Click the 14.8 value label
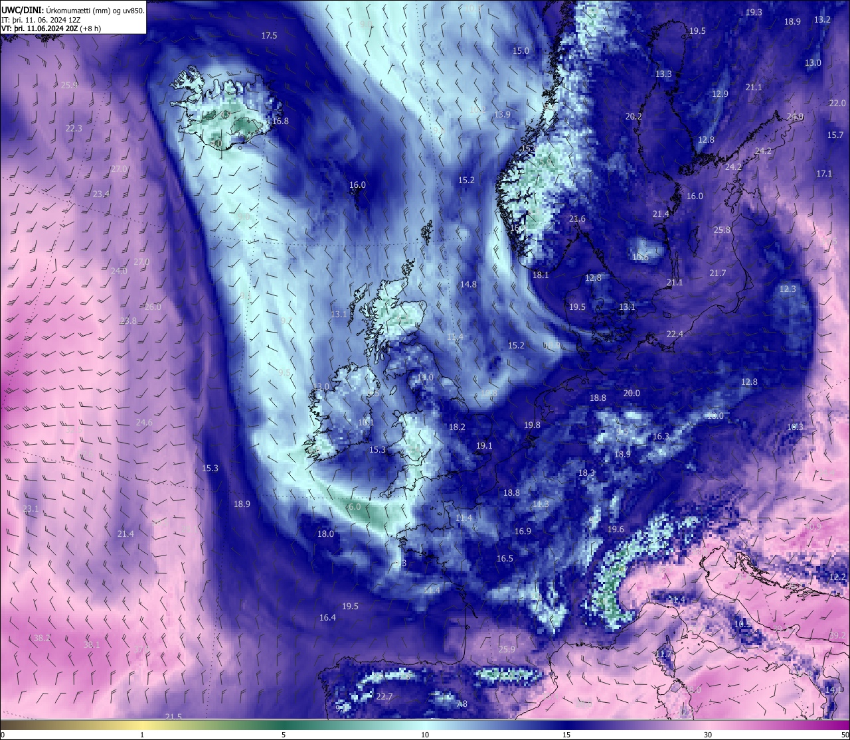This screenshot has height=740, width=850. click(x=468, y=285)
